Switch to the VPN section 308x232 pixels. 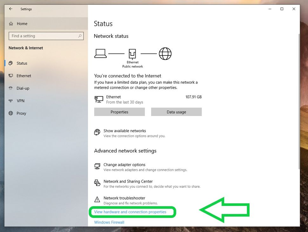pyautogui.click(x=46, y=101)
